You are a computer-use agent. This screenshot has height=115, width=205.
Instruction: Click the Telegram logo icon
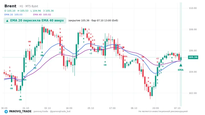[6, 111]
